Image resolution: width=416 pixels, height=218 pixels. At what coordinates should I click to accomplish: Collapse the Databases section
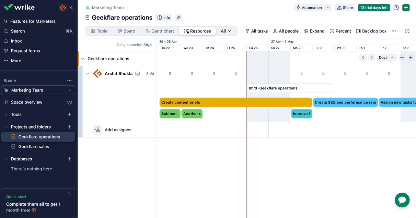click(x=6, y=159)
